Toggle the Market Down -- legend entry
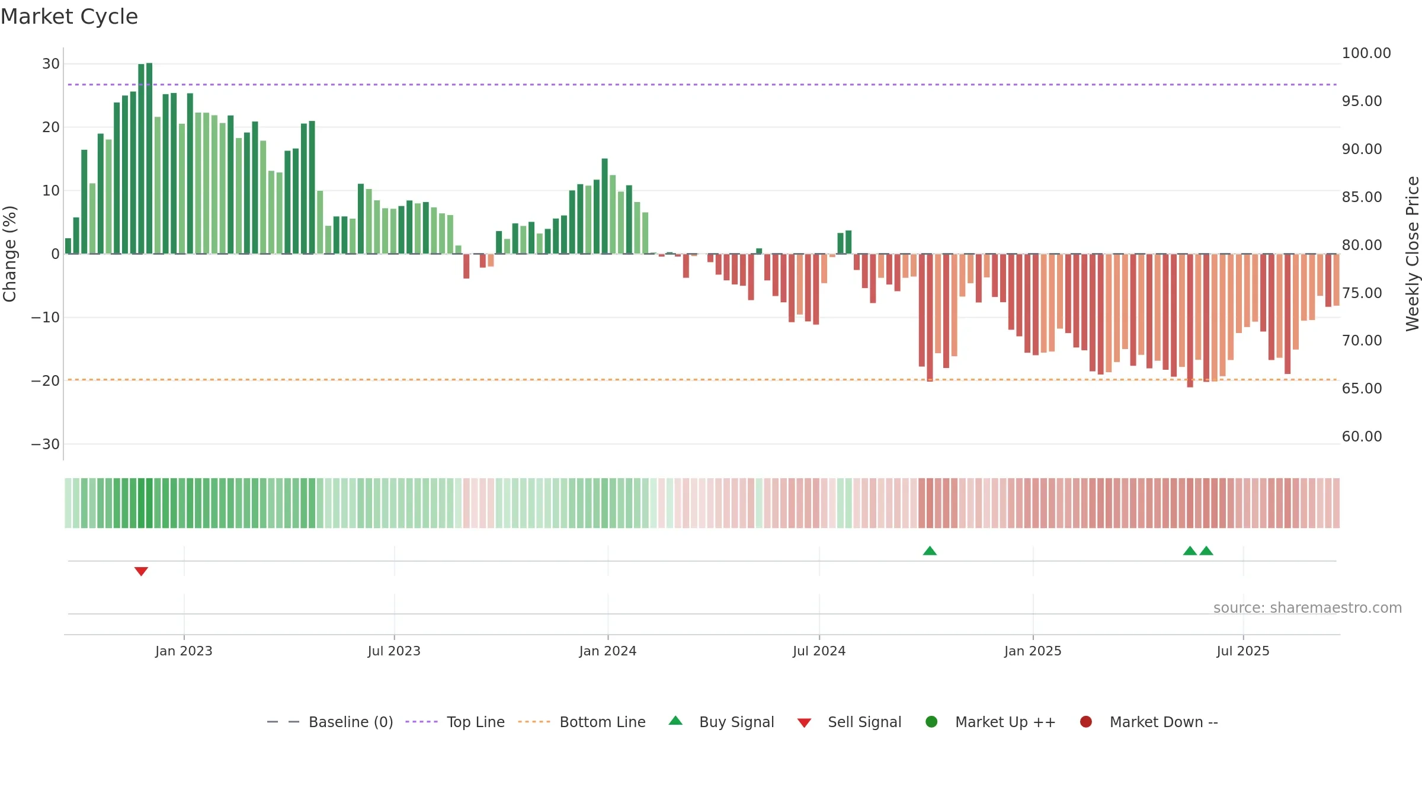1422x800 pixels. (1149, 722)
